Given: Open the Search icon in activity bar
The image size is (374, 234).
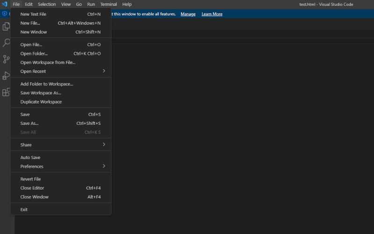Looking at the screenshot, I should pos(6,43).
